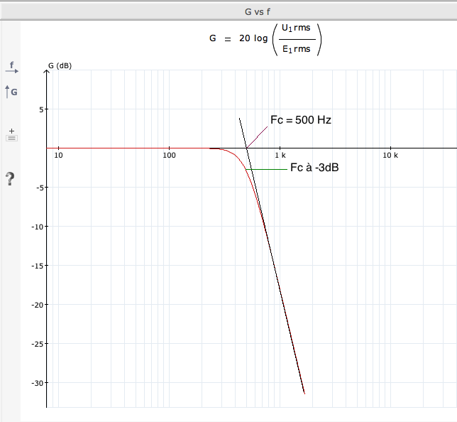Image resolution: width=457 pixels, height=422 pixels.
Task: Open help with the question mark icon
Action: click(x=10, y=178)
